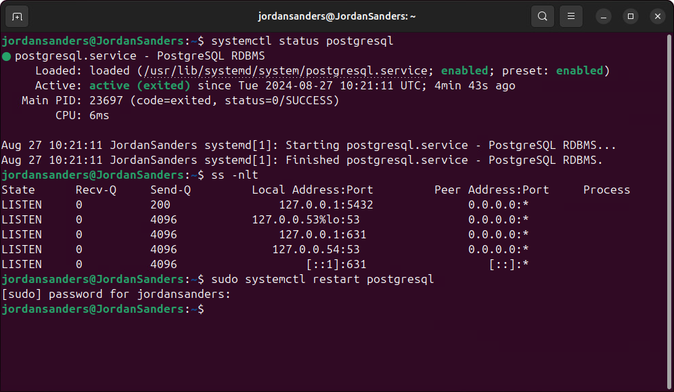Open the hamburger menu

click(x=570, y=16)
